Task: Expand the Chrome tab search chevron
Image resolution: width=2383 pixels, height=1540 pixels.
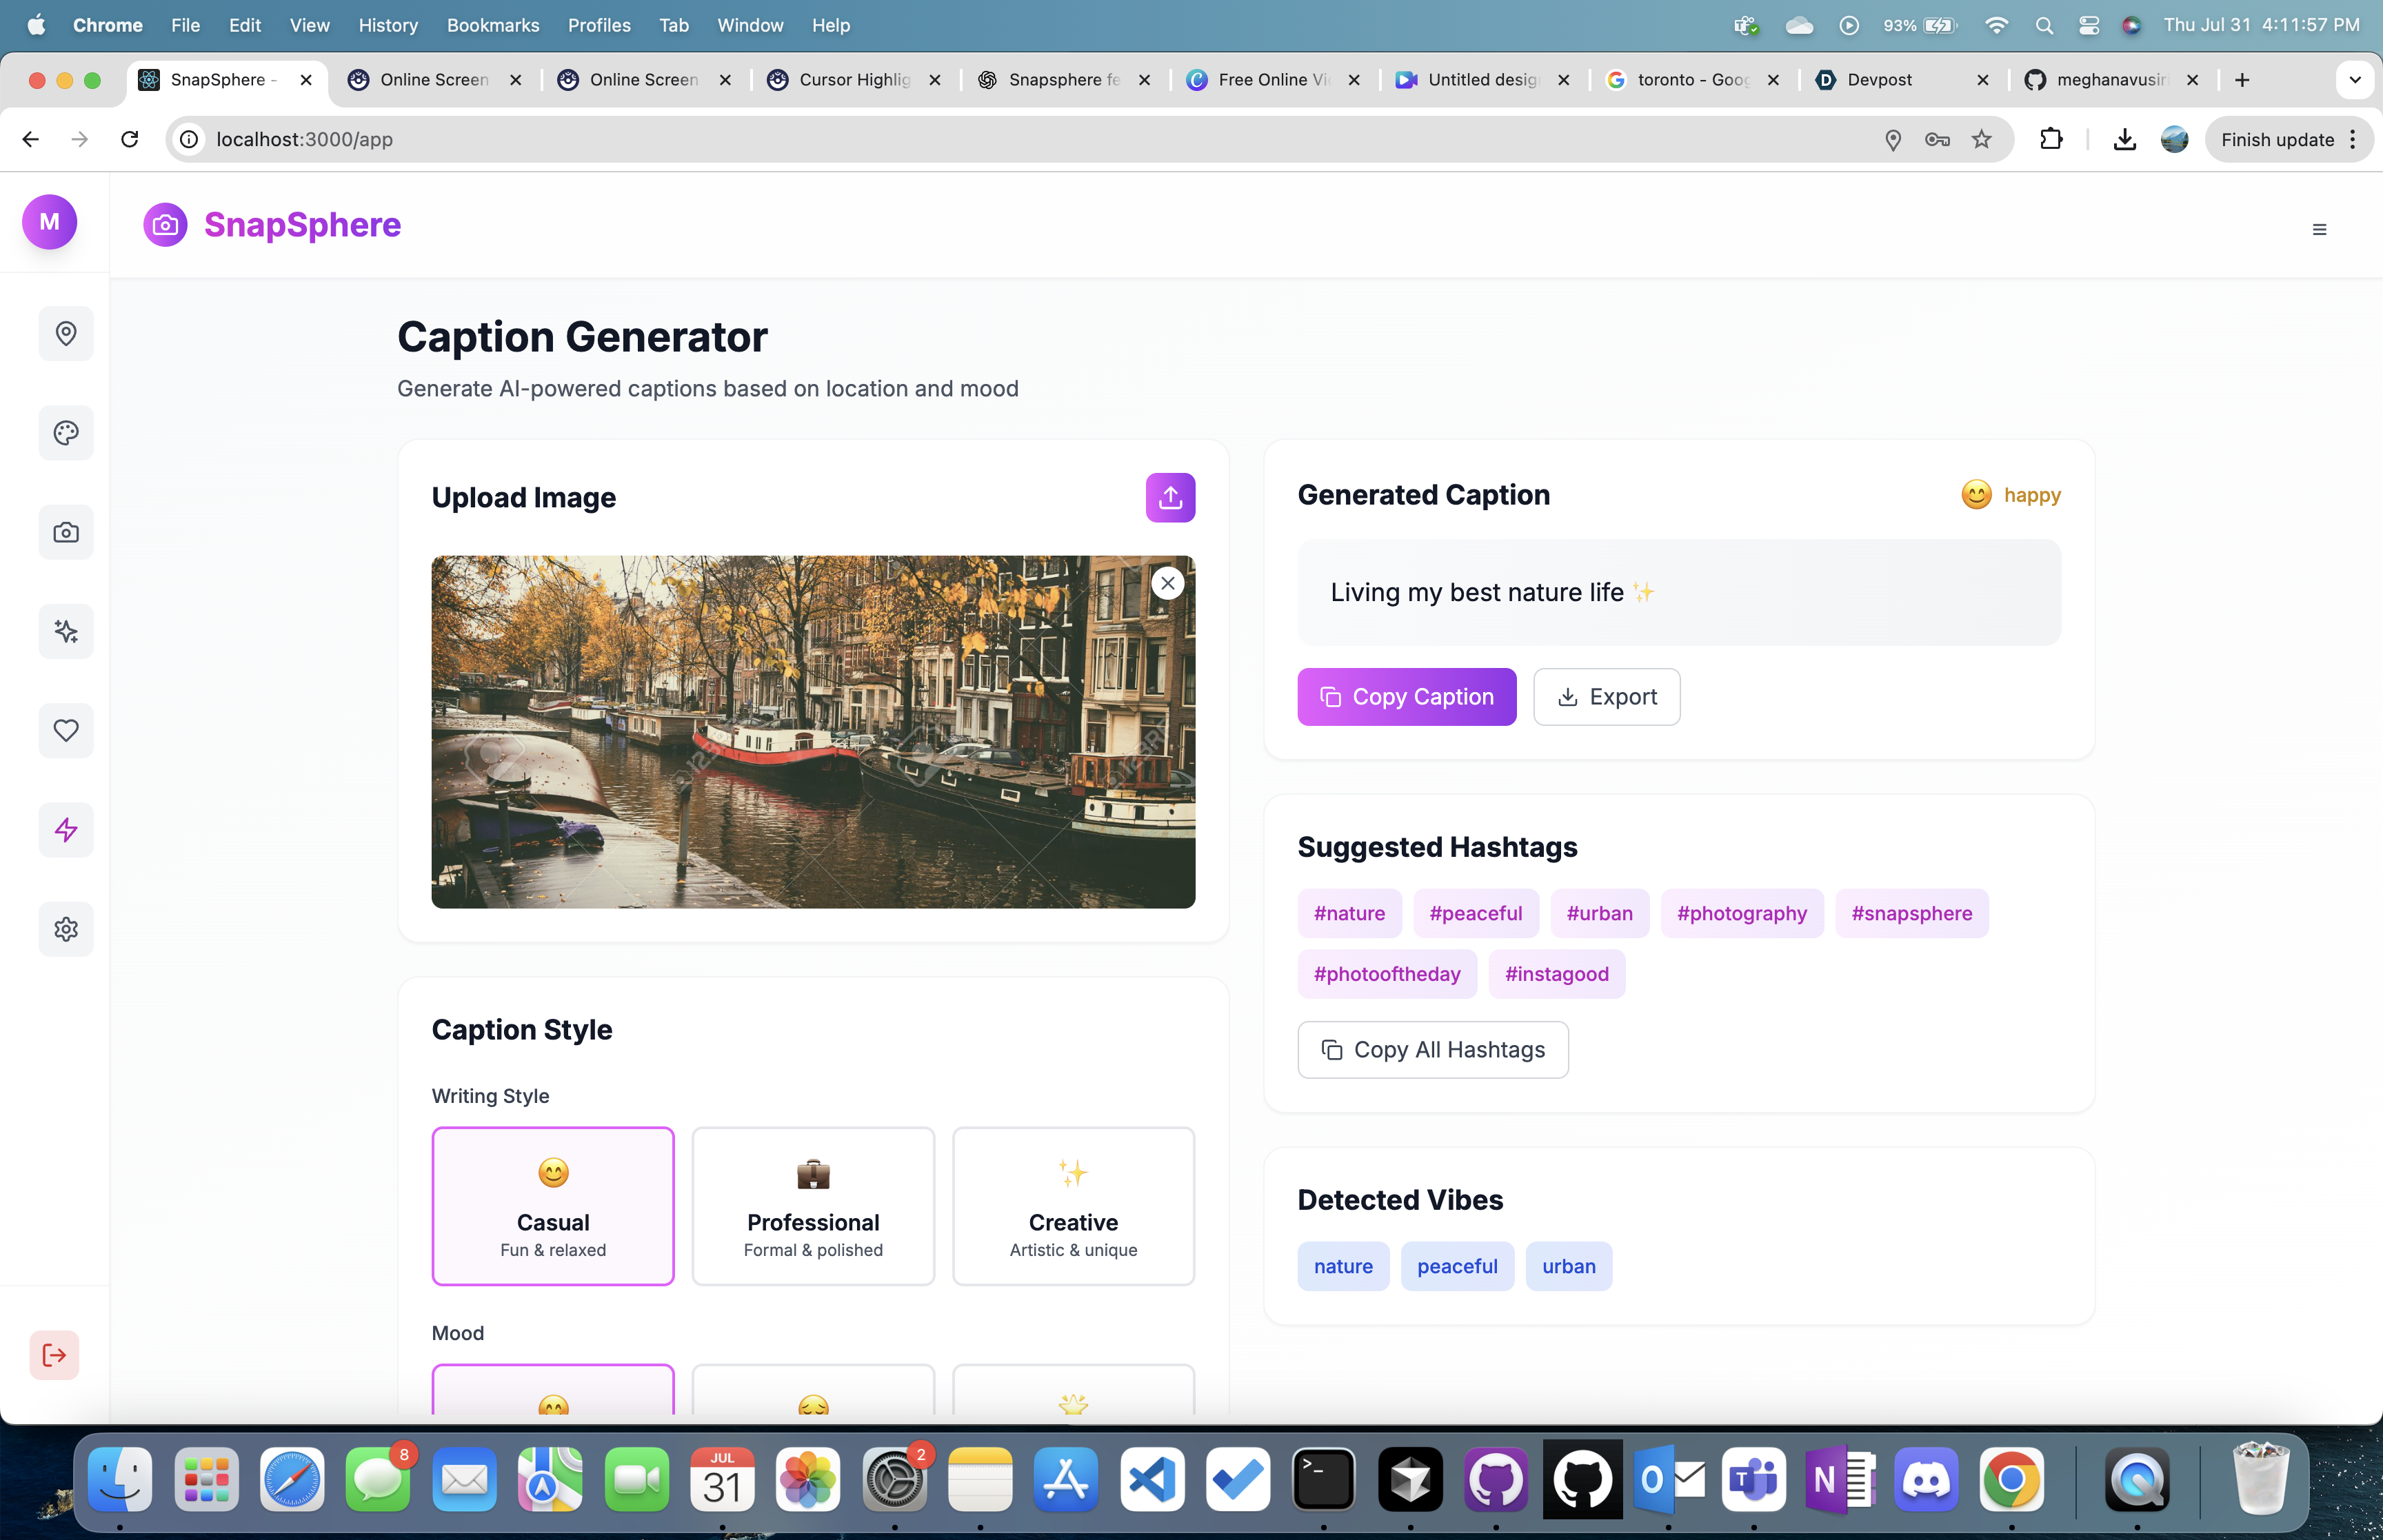Action: click(2354, 80)
